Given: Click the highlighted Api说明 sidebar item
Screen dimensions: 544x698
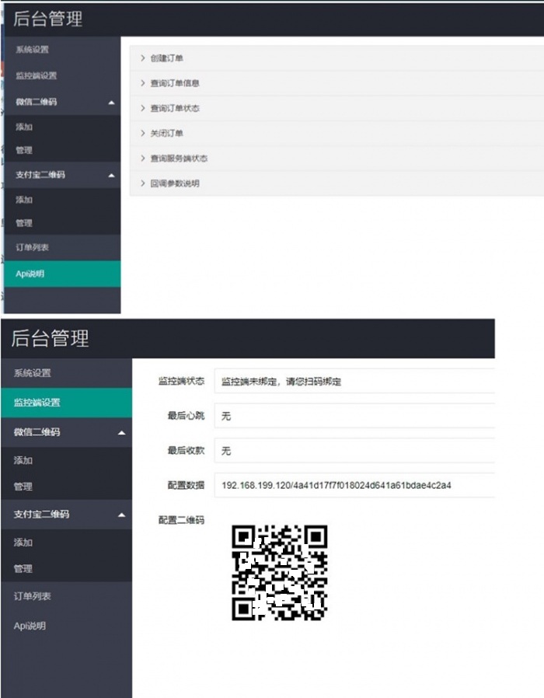Looking at the screenshot, I should (x=62, y=274).
